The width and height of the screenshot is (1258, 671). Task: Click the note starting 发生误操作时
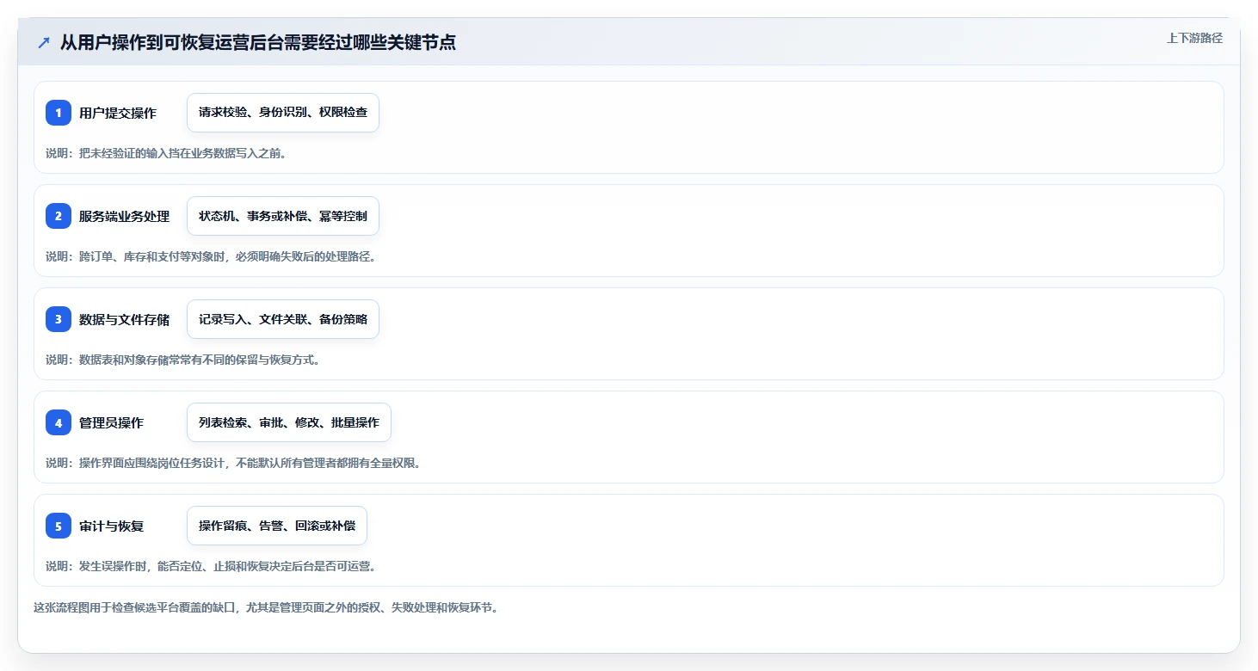[x=211, y=566]
